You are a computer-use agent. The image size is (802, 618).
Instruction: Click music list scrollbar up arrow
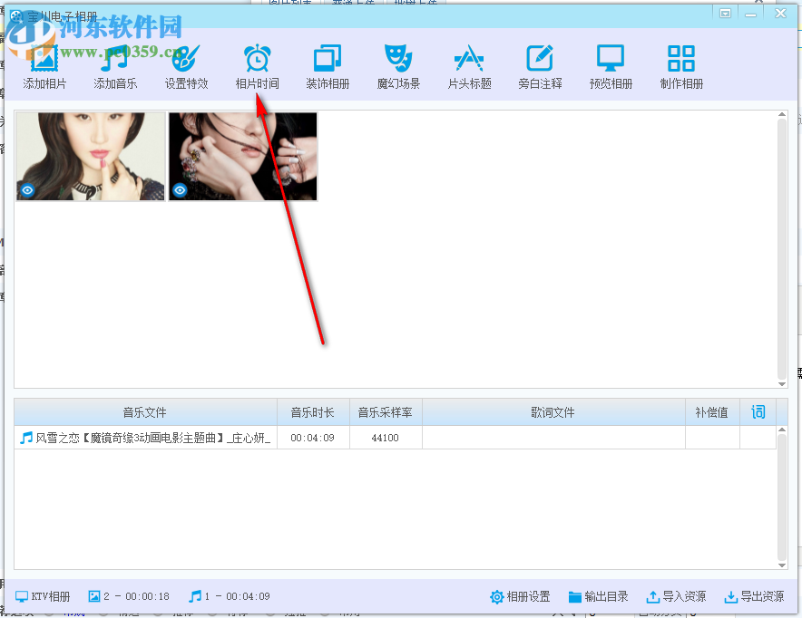pos(781,430)
